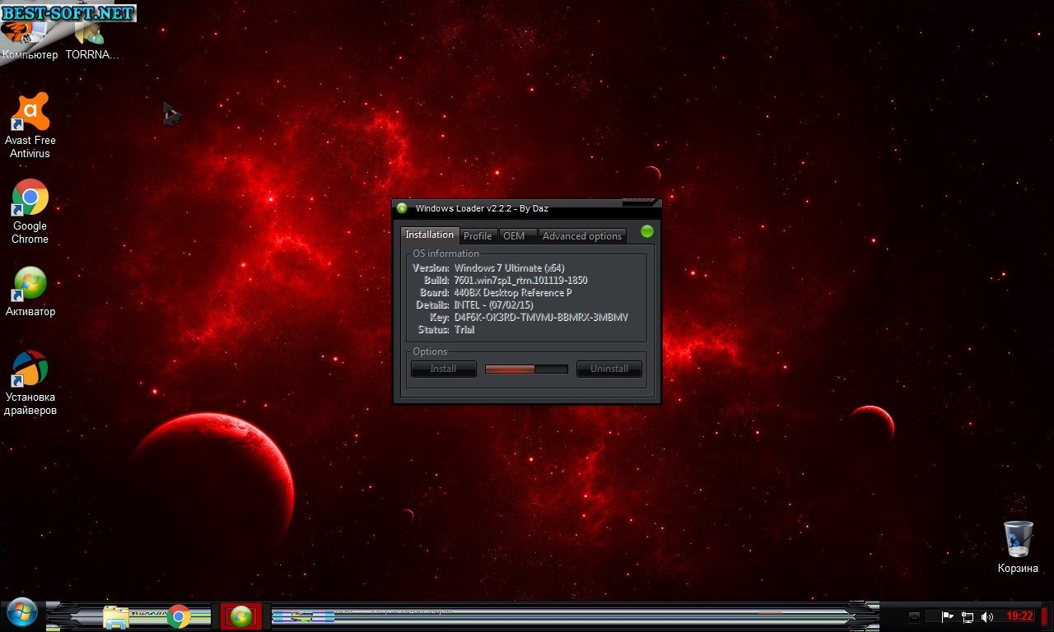Click the Board value "440BX Desktop Reference P"
Viewport: 1054px width, 632px height.
(513, 293)
